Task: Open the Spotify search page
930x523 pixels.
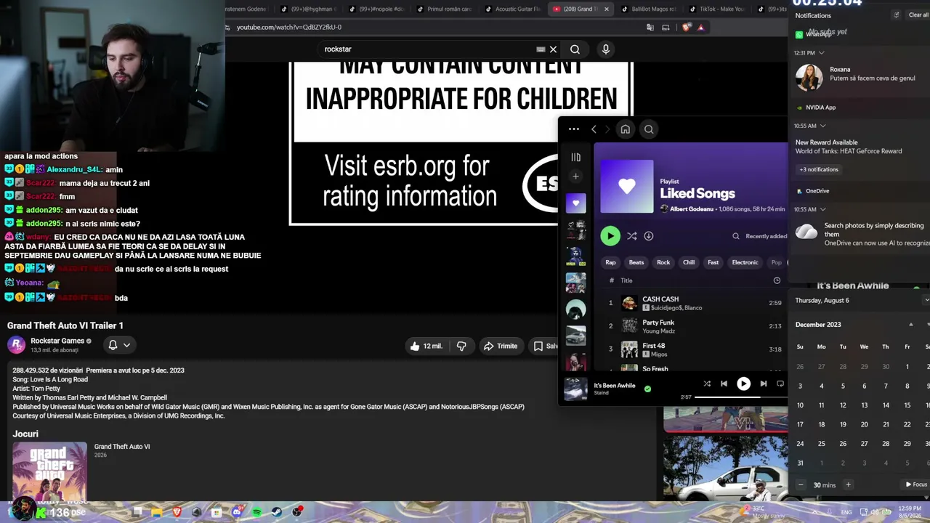Action: point(649,129)
